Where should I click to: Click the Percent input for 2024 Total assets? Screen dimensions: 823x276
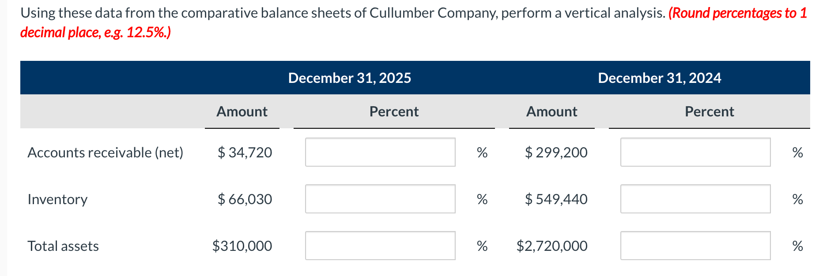click(695, 246)
